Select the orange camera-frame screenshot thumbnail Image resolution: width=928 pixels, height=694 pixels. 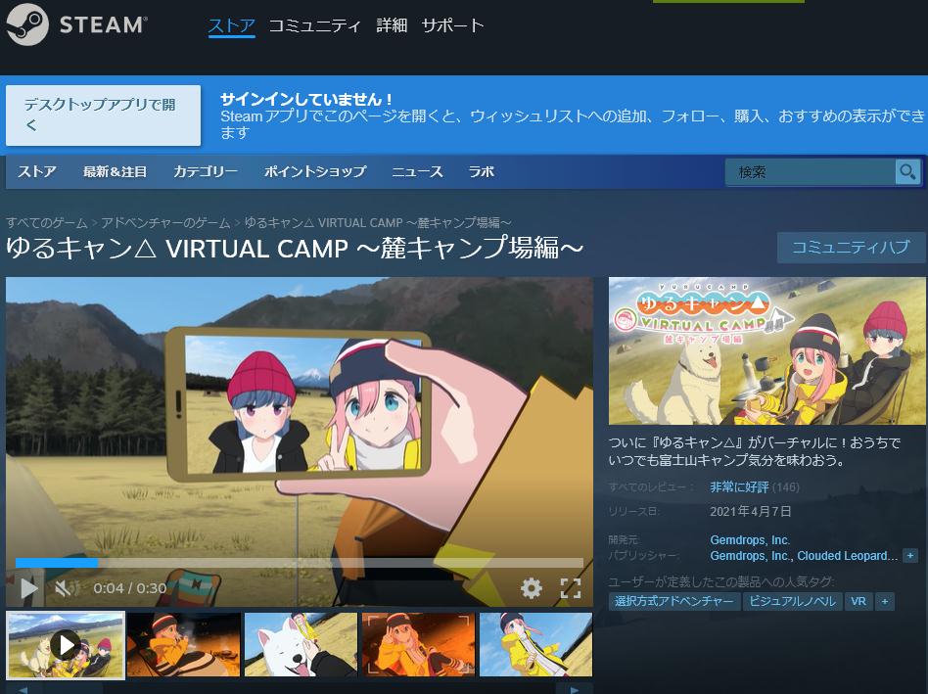tap(418, 645)
